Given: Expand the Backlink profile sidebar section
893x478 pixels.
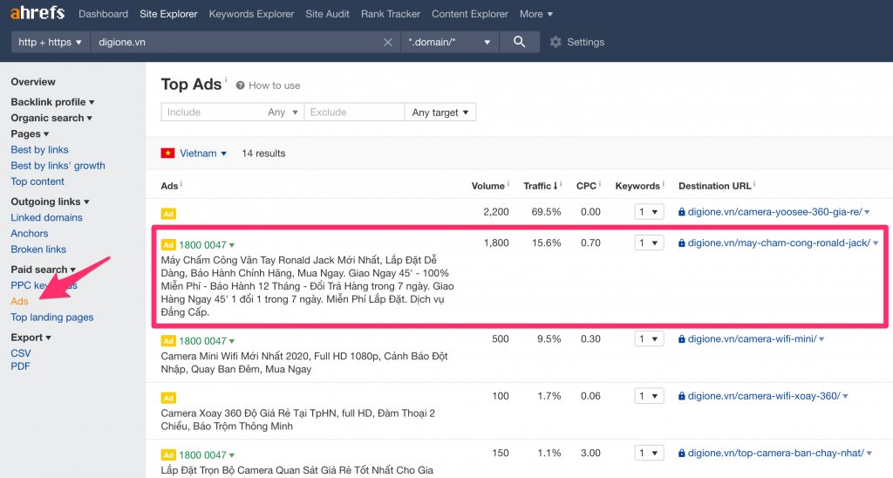Looking at the screenshot, I should coord(52,102).
